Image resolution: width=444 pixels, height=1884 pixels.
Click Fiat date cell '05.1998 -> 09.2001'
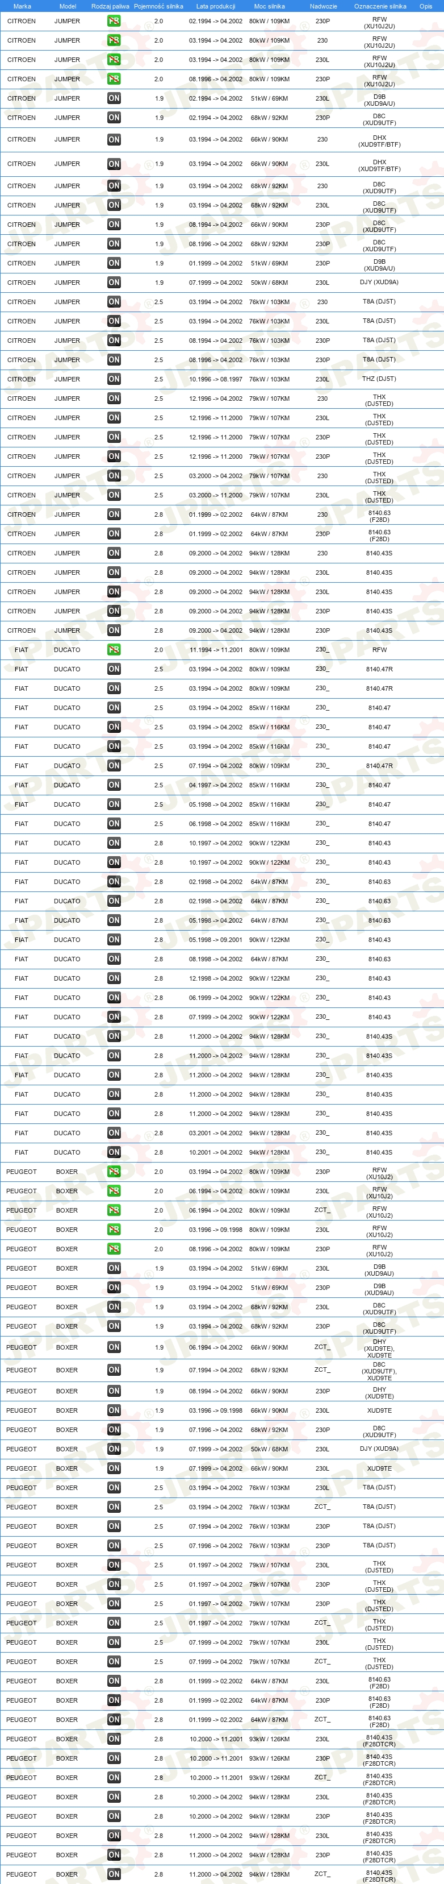pyautogui.click(x=215, y=940)
